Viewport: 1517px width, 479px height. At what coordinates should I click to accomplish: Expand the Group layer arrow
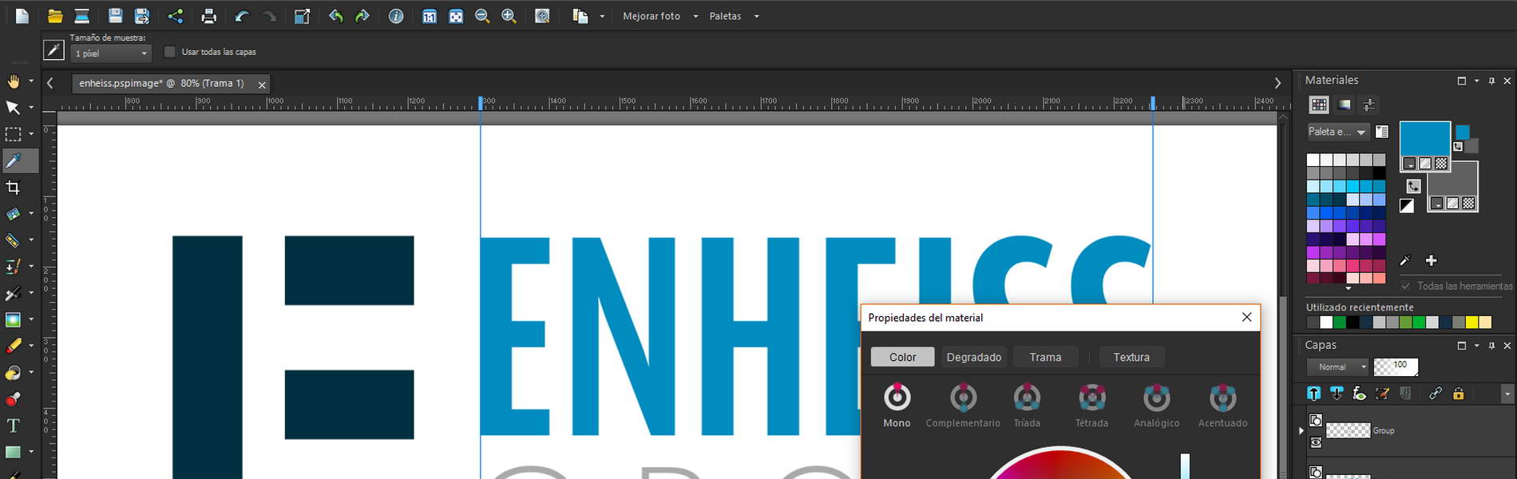click(x=1302, y=431)
